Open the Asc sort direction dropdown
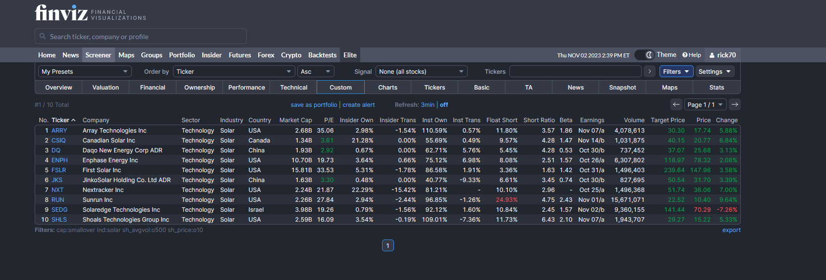The width and height of the screenshot is (826, 280). coord(316,71)
